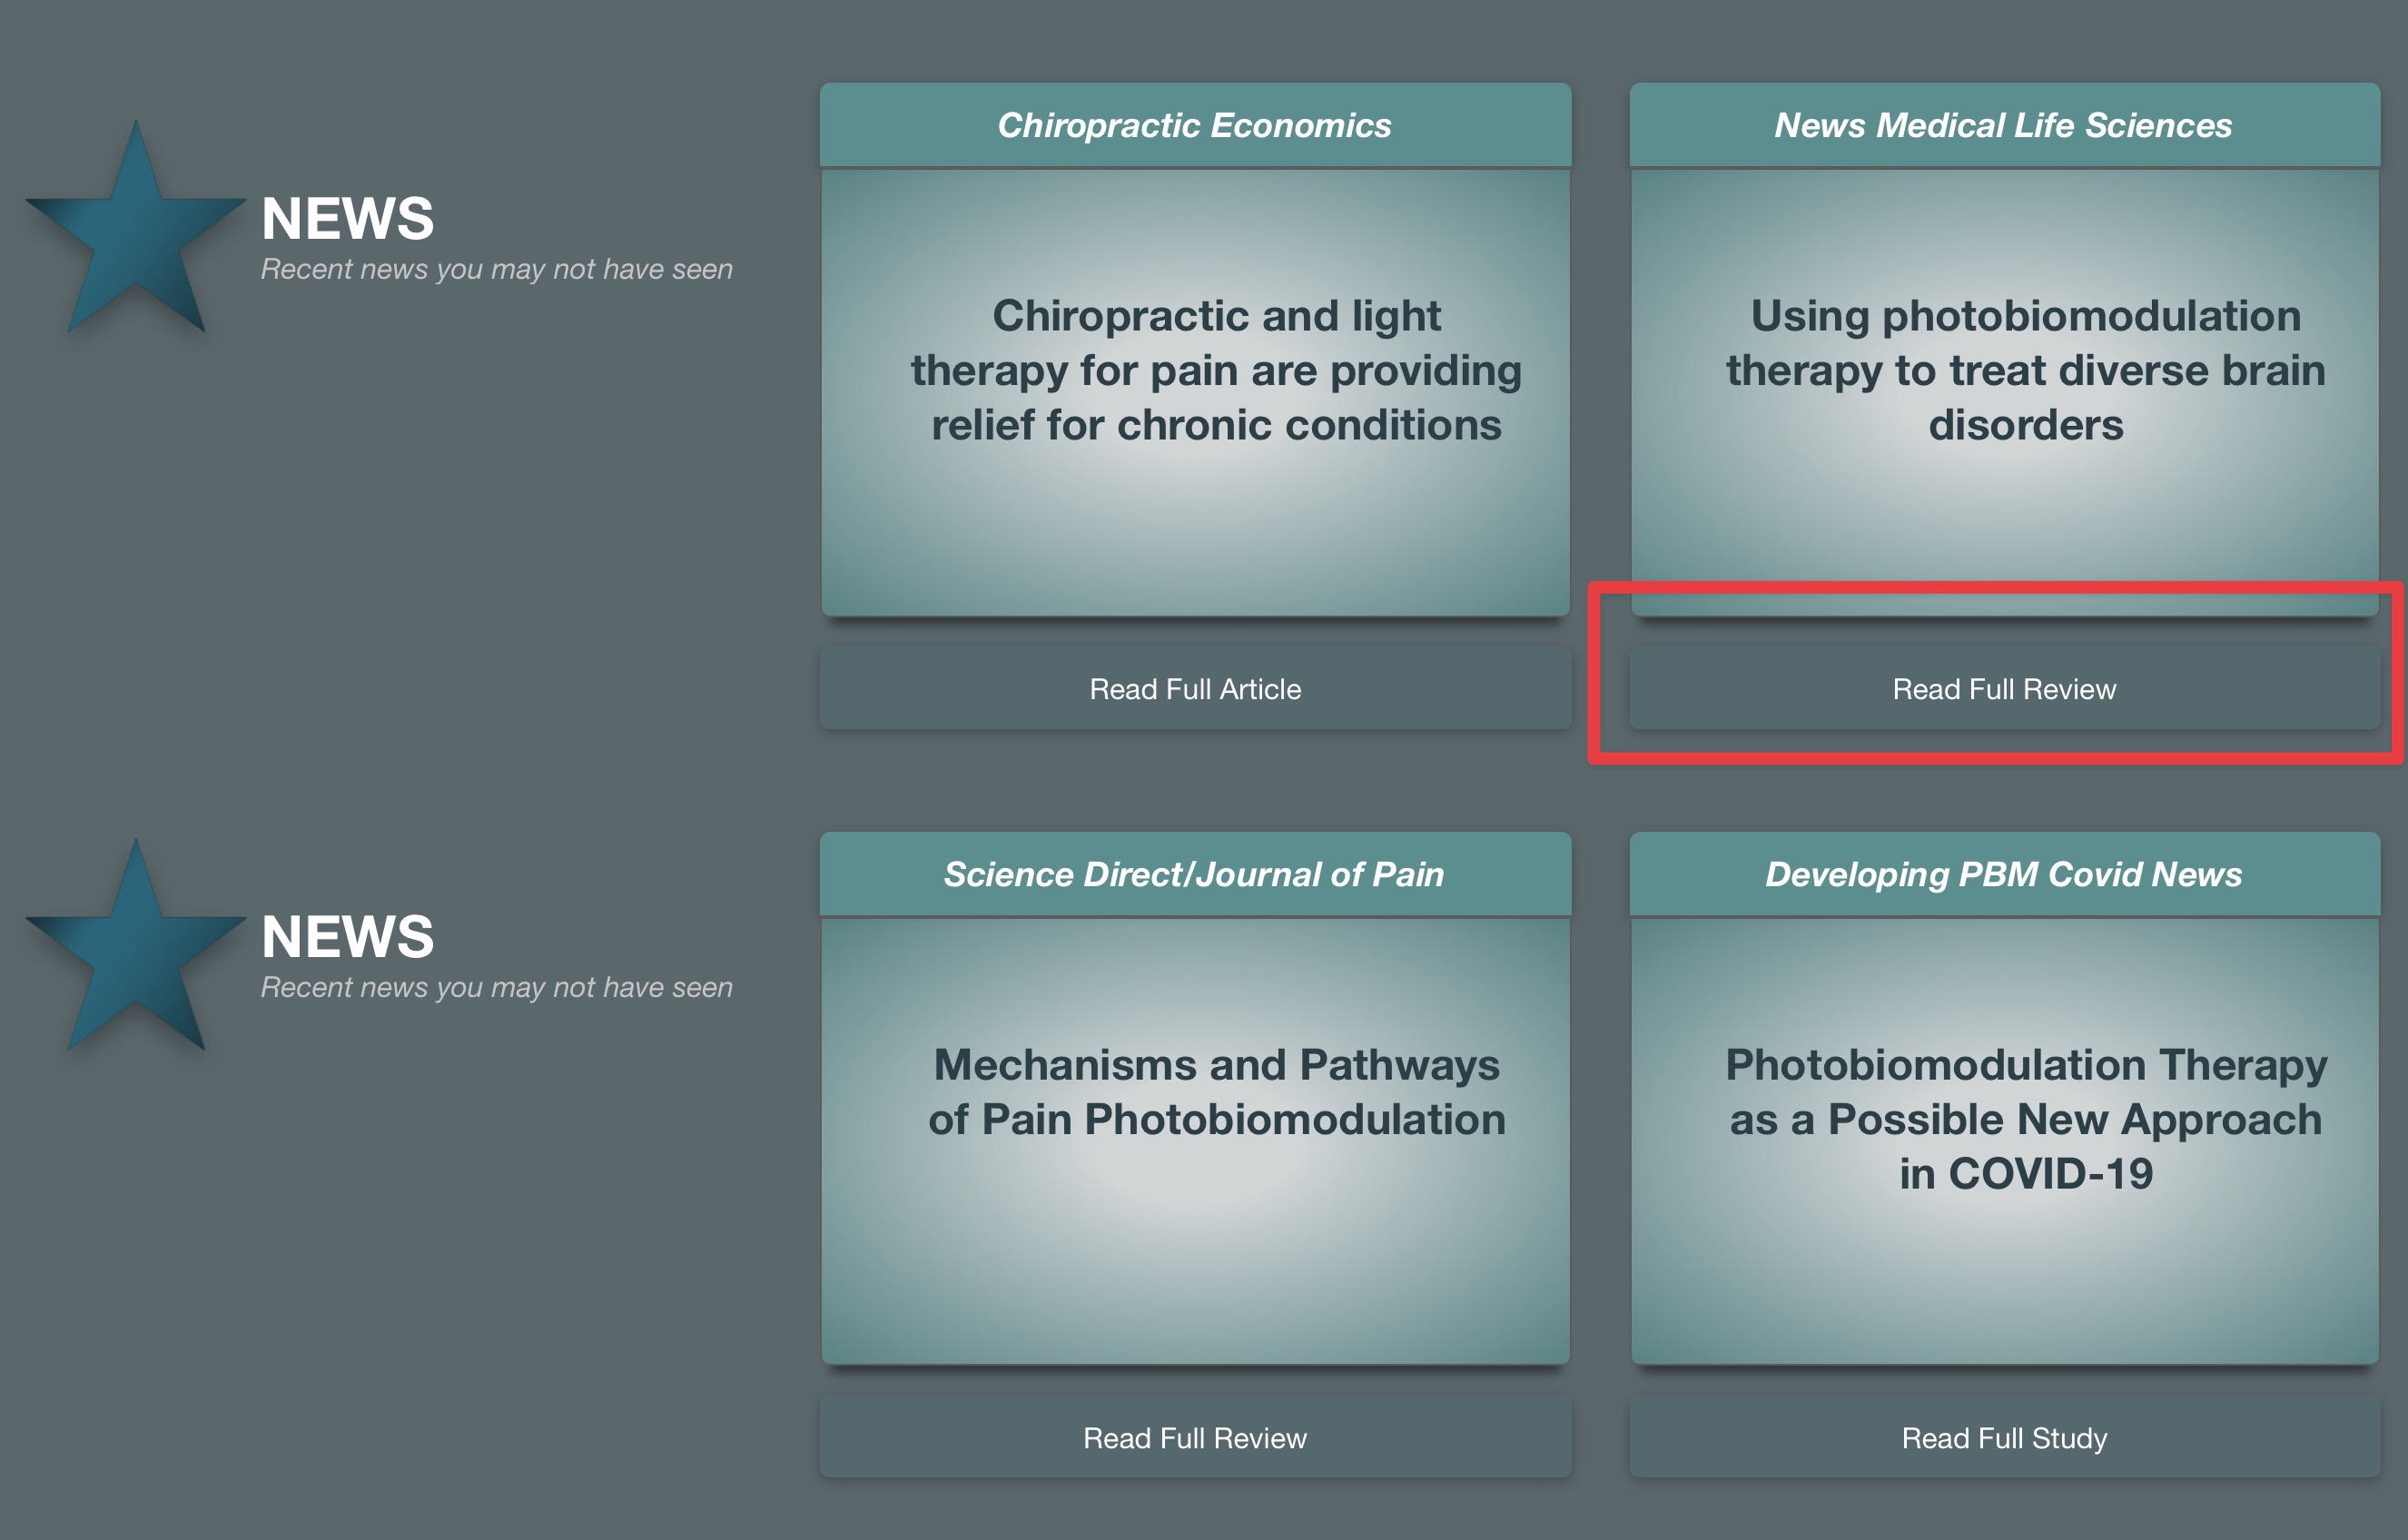This screenshot has width=2408, height=1540.
Task: Select the News Medical Life Sciences card header
Action: 2003,125
